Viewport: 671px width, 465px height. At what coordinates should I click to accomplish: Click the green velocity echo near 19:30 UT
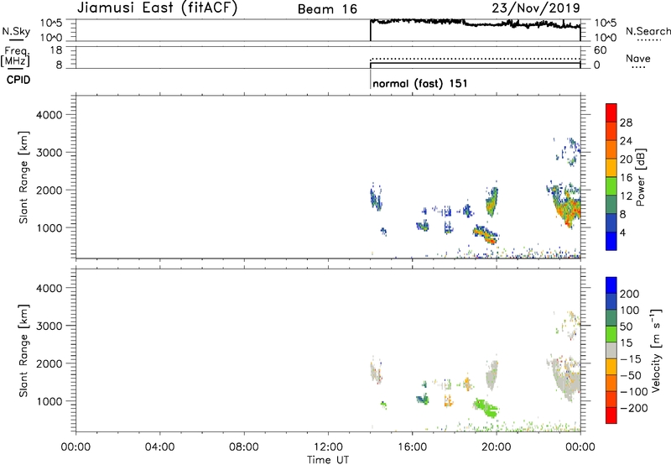(486, 408)
